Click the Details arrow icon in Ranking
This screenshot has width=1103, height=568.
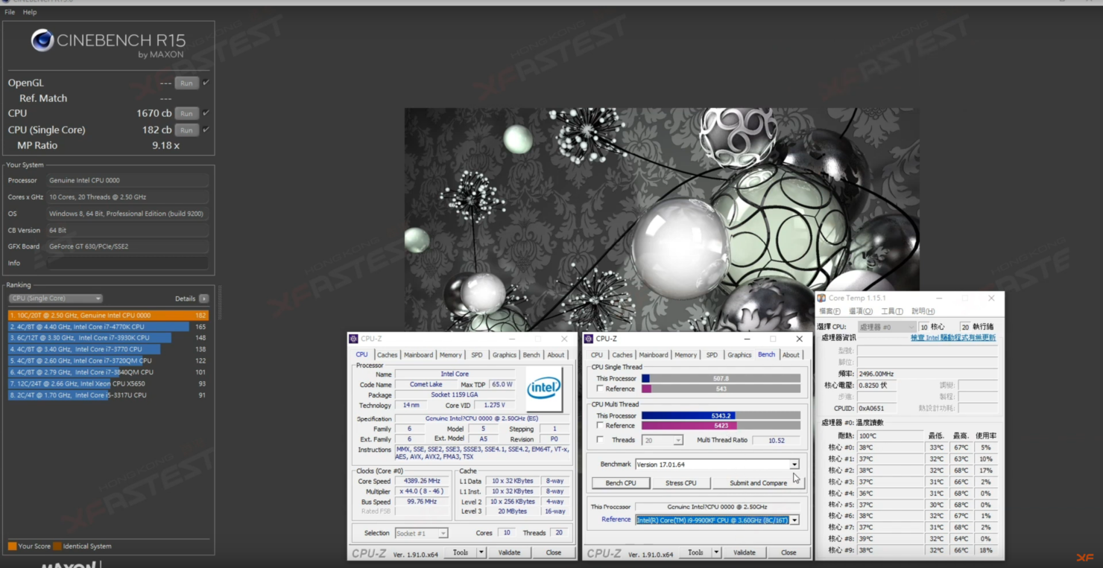tap(203, 299)
